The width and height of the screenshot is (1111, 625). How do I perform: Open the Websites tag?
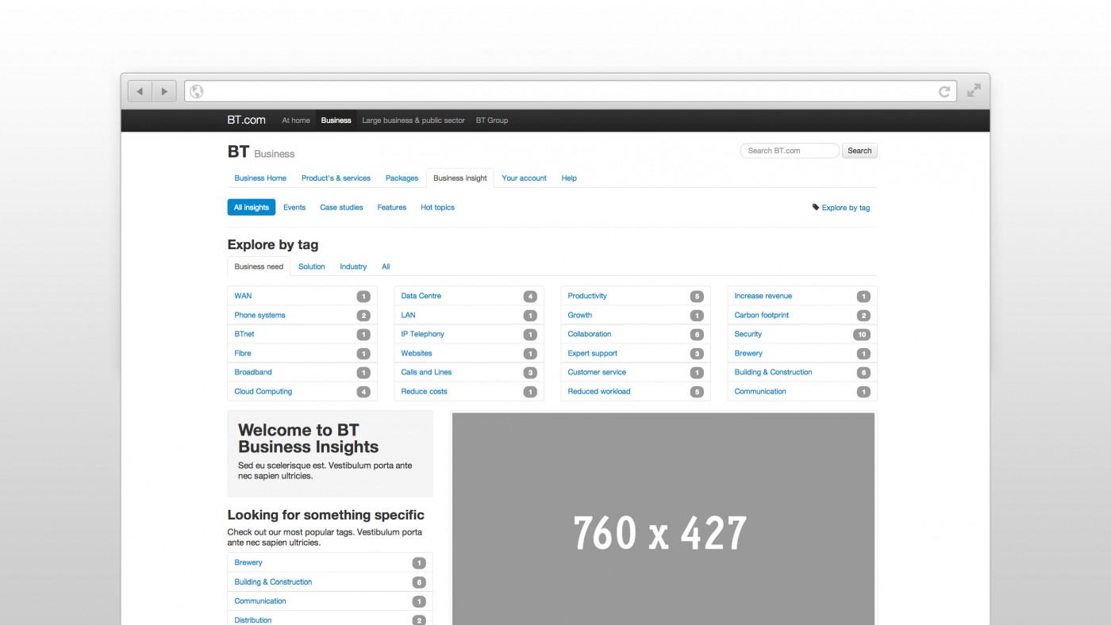[x=417, y=353]
